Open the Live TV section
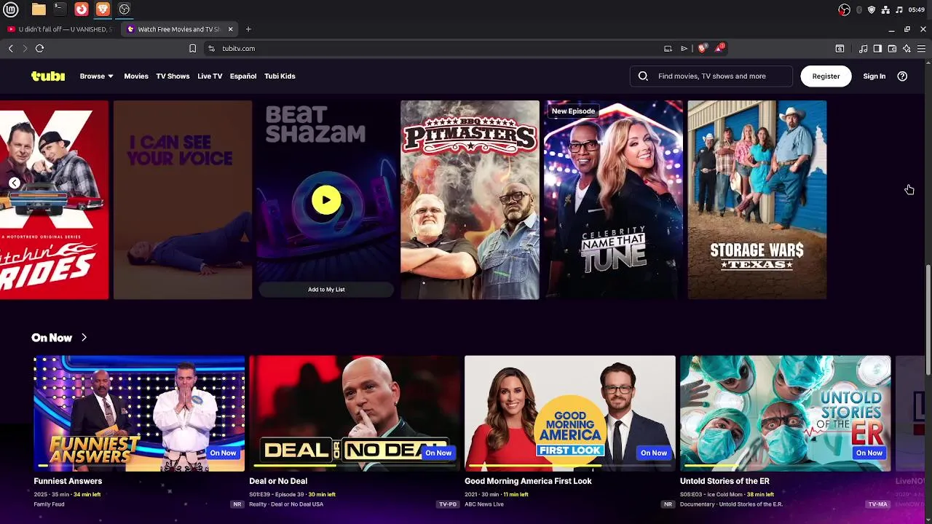932x524 pixels. (x=210, y=76)
